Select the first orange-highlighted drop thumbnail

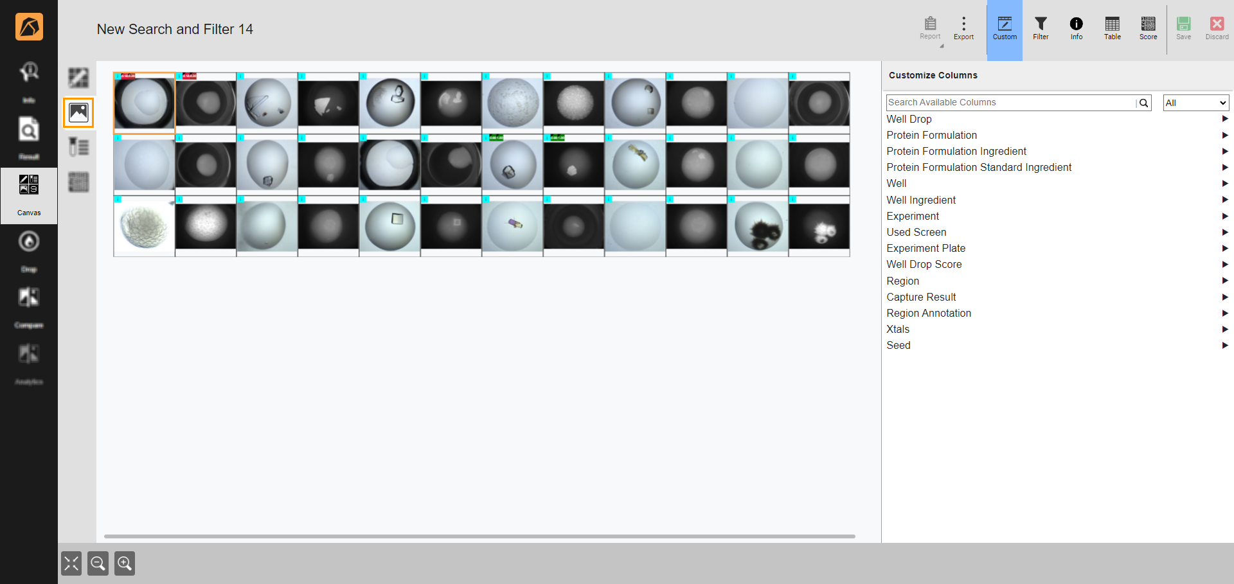coord(144,103)
